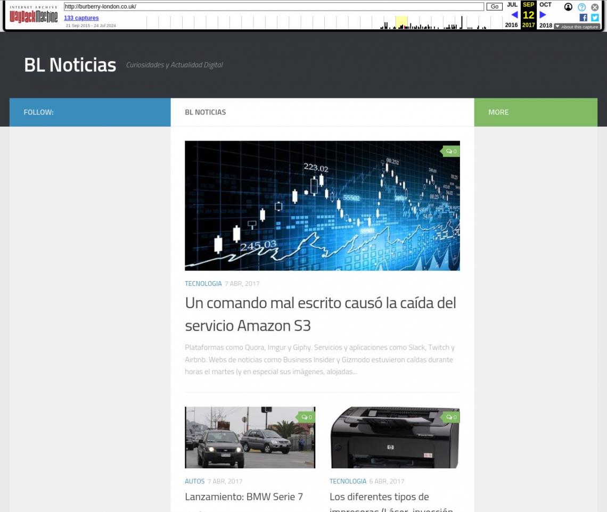
Task: Click the Amazon S3 post excerpt text
Action: point(320,360)
